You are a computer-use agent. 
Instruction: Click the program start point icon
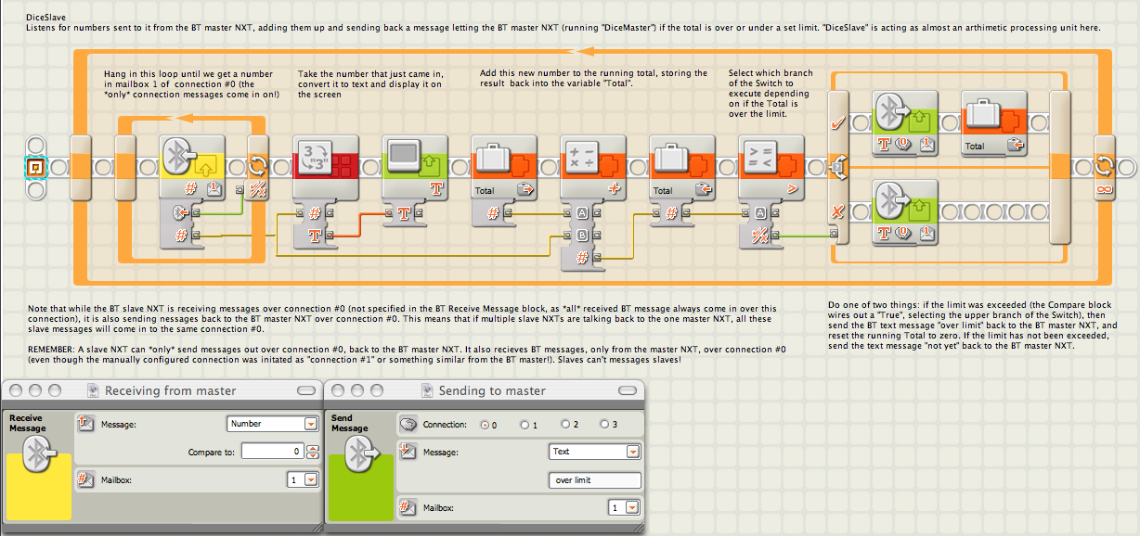35,168
